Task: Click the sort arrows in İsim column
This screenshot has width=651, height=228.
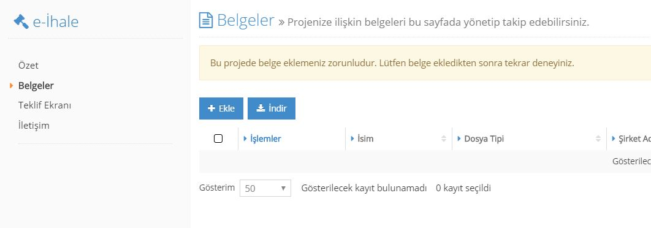Action: (443, 139)
